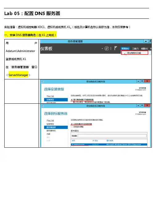Click Microsoft Windows Server 2012 Datacenter cell
The height and width of the screenshot is (216, 153).
coord(124,145)
